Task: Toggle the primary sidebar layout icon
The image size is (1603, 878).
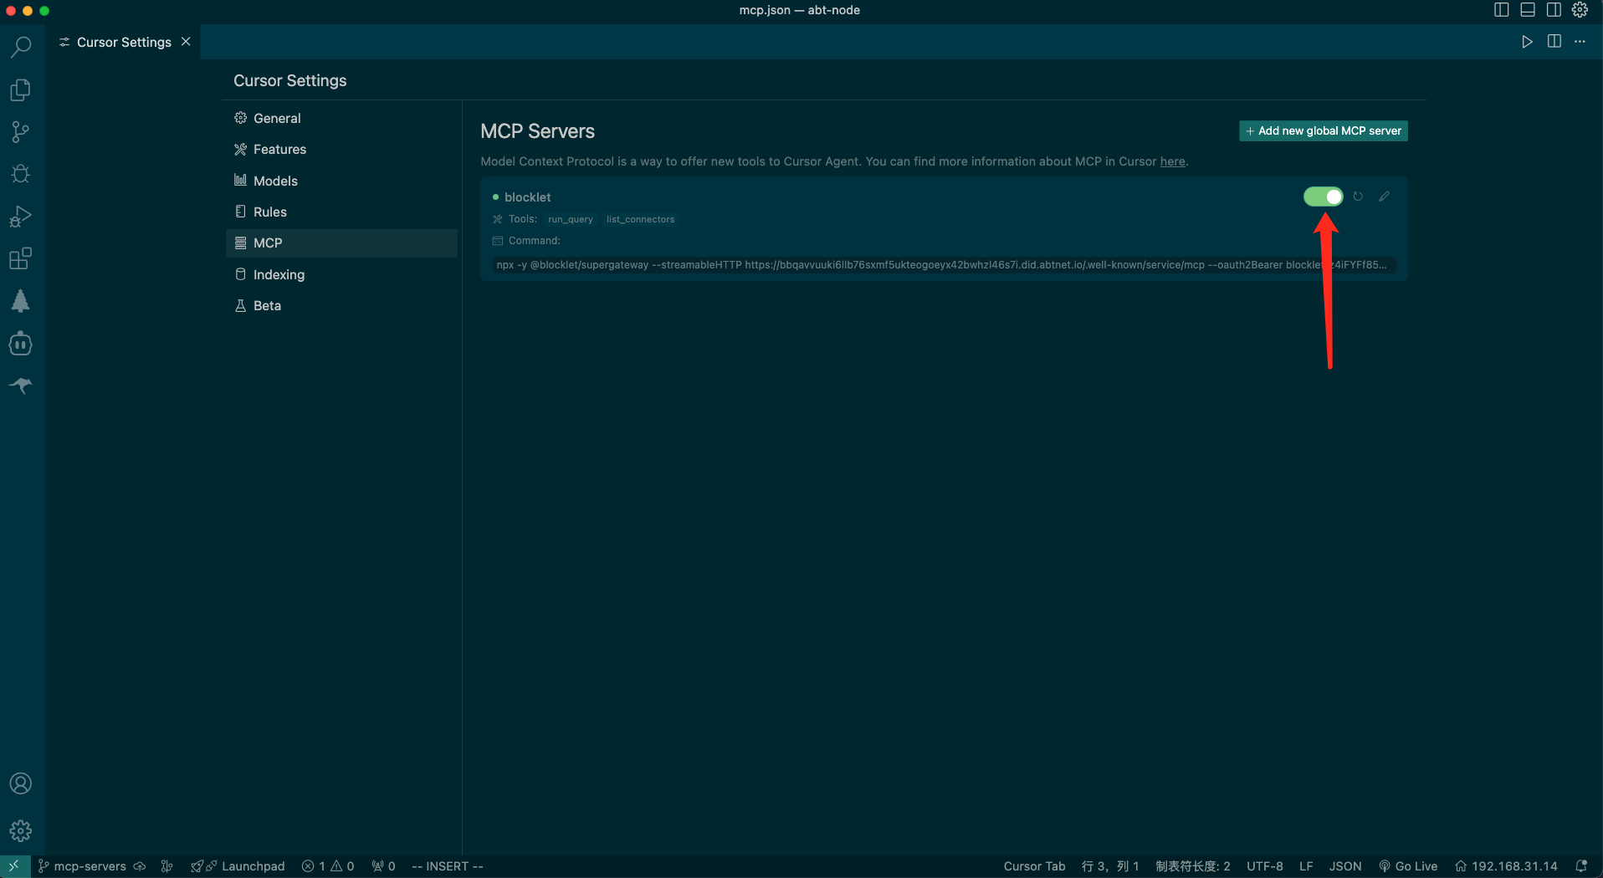Action: [1502, 10]
